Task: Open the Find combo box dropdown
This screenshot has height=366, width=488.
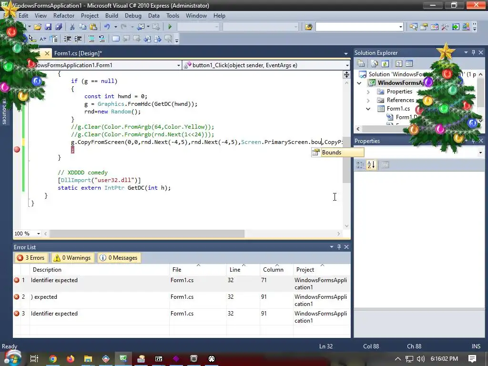Action: [x=400, y=27]
